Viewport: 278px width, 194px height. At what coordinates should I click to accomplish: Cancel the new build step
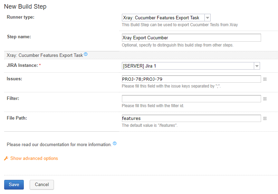pos(42,185)
